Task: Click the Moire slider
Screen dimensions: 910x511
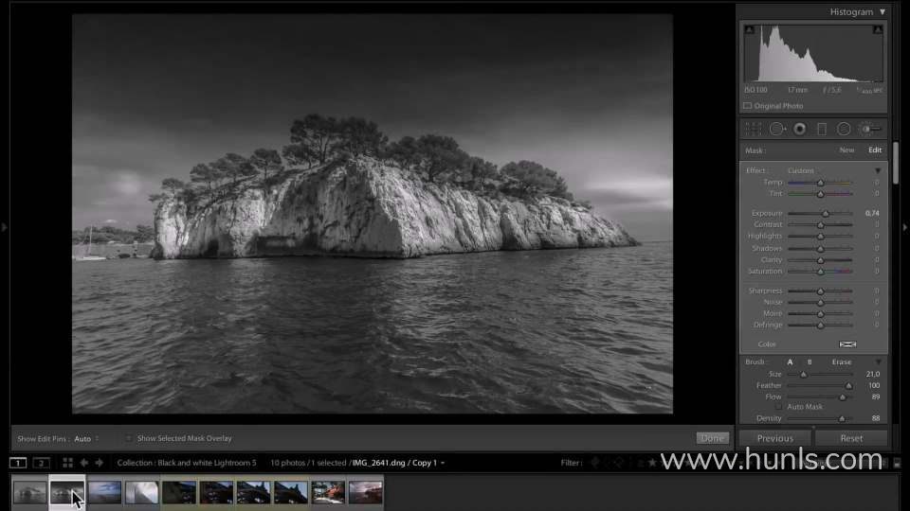Action: coord(820,313)
